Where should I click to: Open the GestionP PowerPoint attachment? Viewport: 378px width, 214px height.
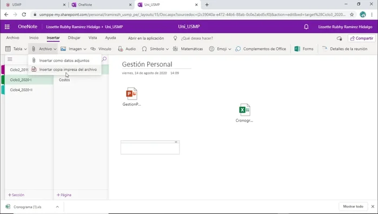pos(131,96)
